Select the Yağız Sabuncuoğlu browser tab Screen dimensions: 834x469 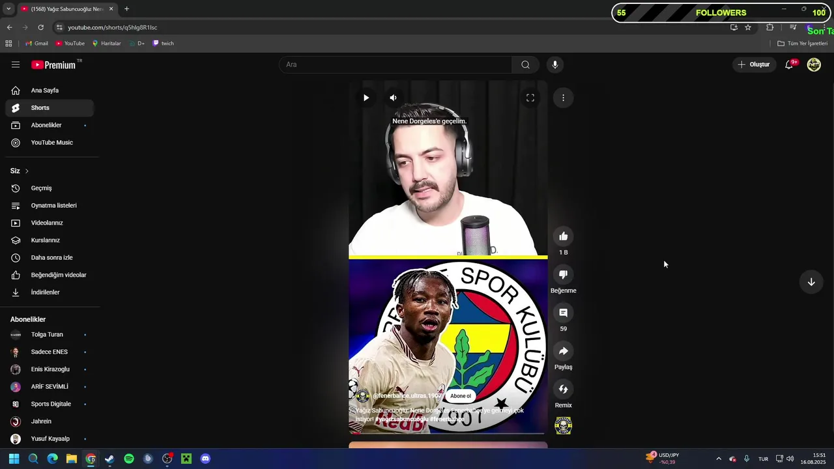[x=66, y=9]
